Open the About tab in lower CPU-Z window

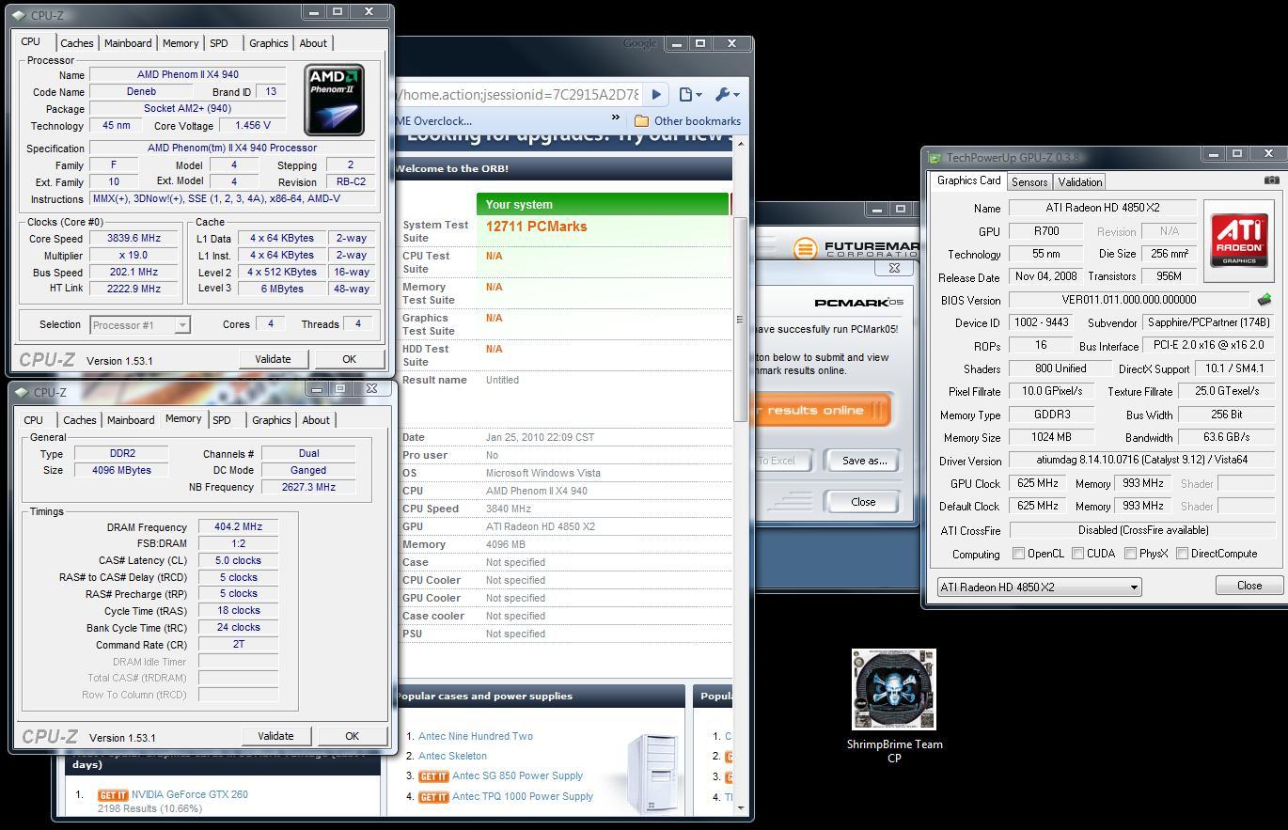click(316, 420)
